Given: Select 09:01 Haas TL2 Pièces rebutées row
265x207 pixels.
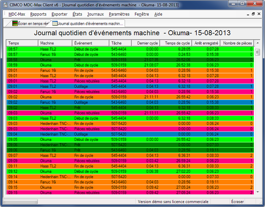Looking at the screenshot, I should coord(130,81).
